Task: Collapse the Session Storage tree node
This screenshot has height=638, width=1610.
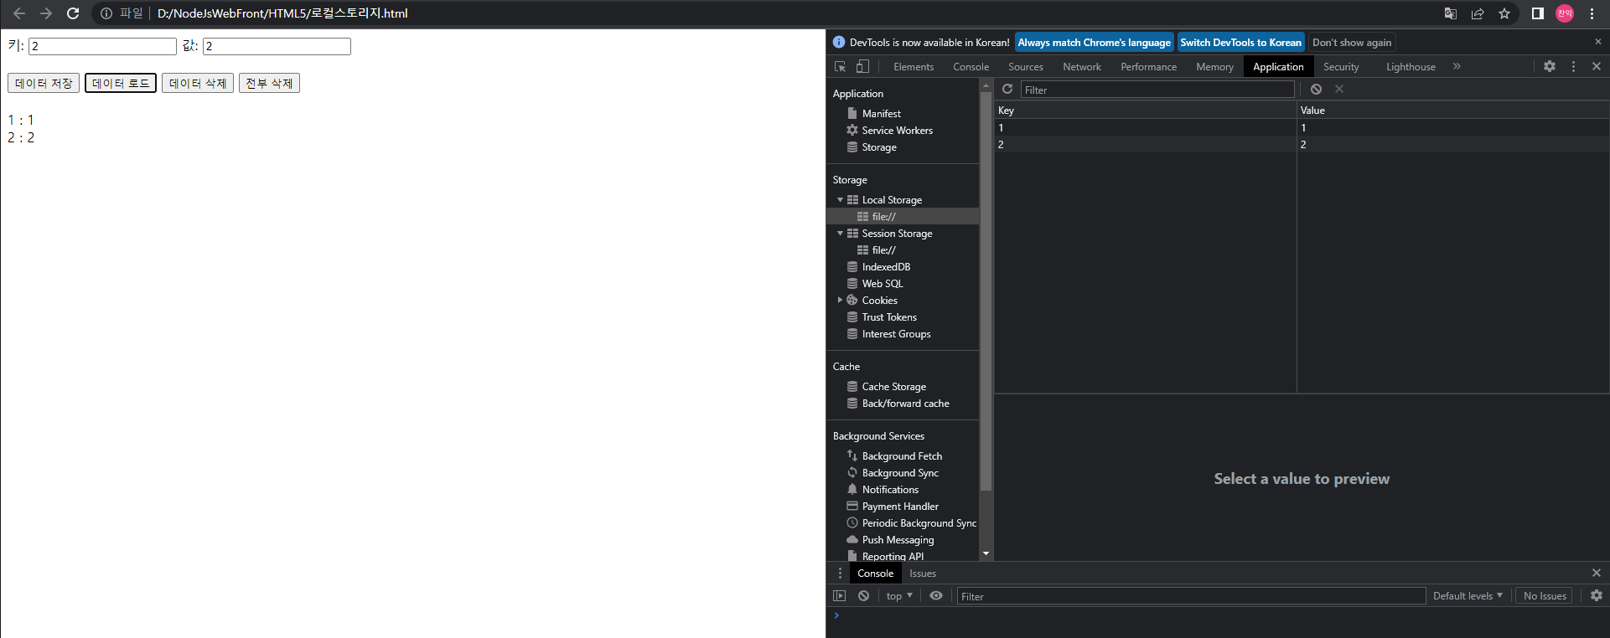Action: click(x=840, y=234)
